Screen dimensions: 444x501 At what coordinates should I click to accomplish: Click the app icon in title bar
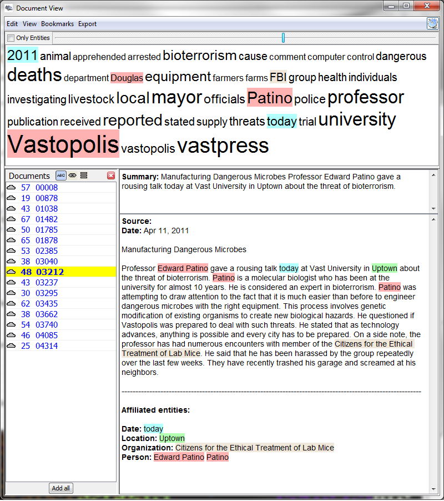click(x=9, y=8)
